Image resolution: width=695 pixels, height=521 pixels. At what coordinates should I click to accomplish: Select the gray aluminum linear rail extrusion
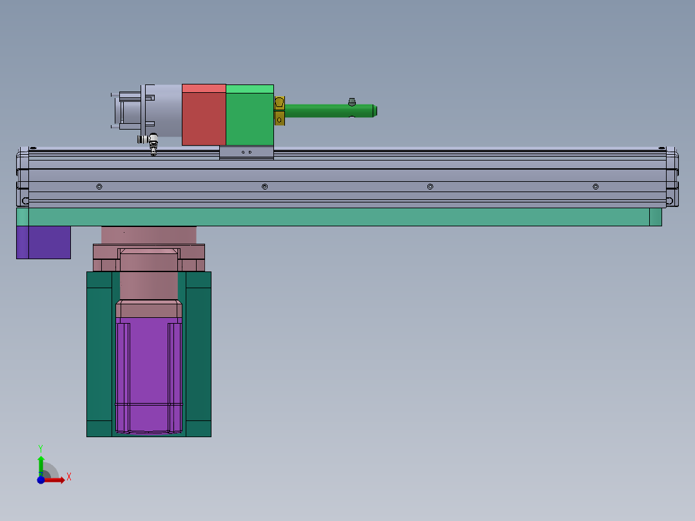tap(347, 177)
